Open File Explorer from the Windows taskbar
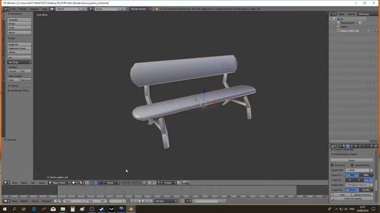Viewport: 380px width, 213px height. point(63,209)
